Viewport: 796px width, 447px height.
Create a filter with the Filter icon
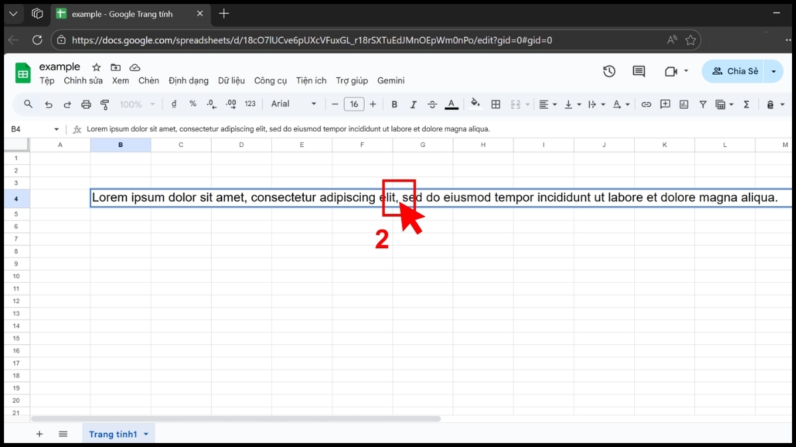click(x=702, y=104)
